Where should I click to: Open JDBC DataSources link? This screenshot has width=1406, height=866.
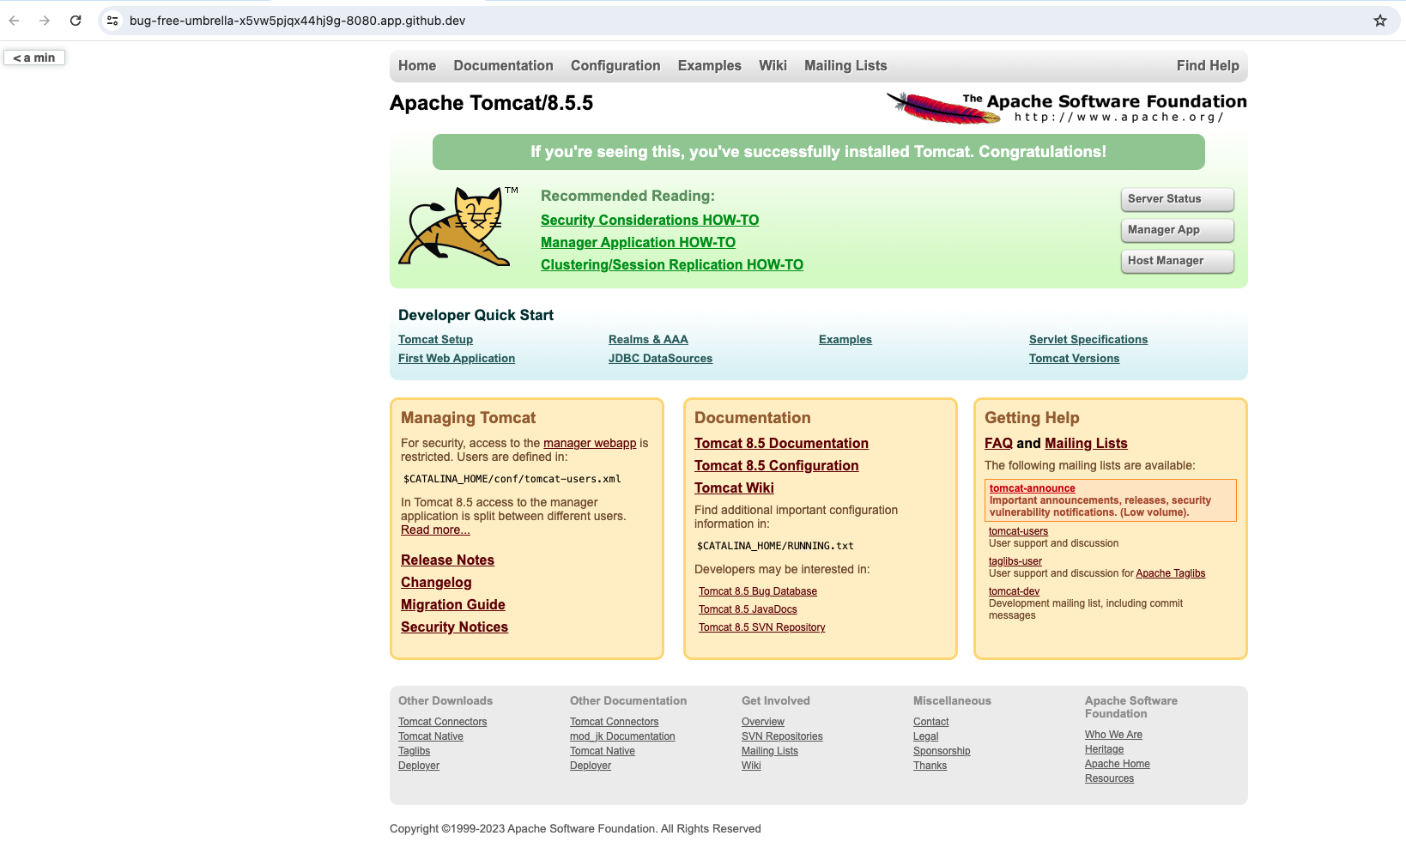click(x=660, y=359)
